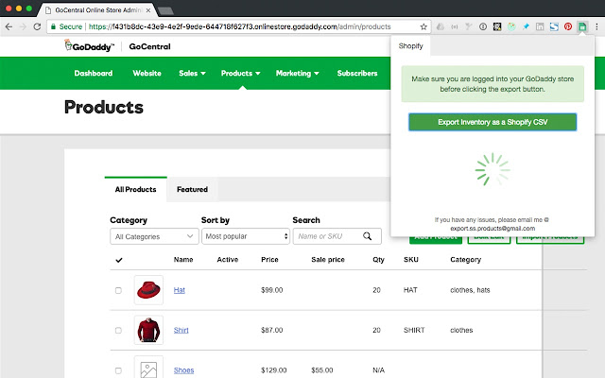Click the SHIRT SKU cell
605x378 pixels.
click(x=414, y=330)
